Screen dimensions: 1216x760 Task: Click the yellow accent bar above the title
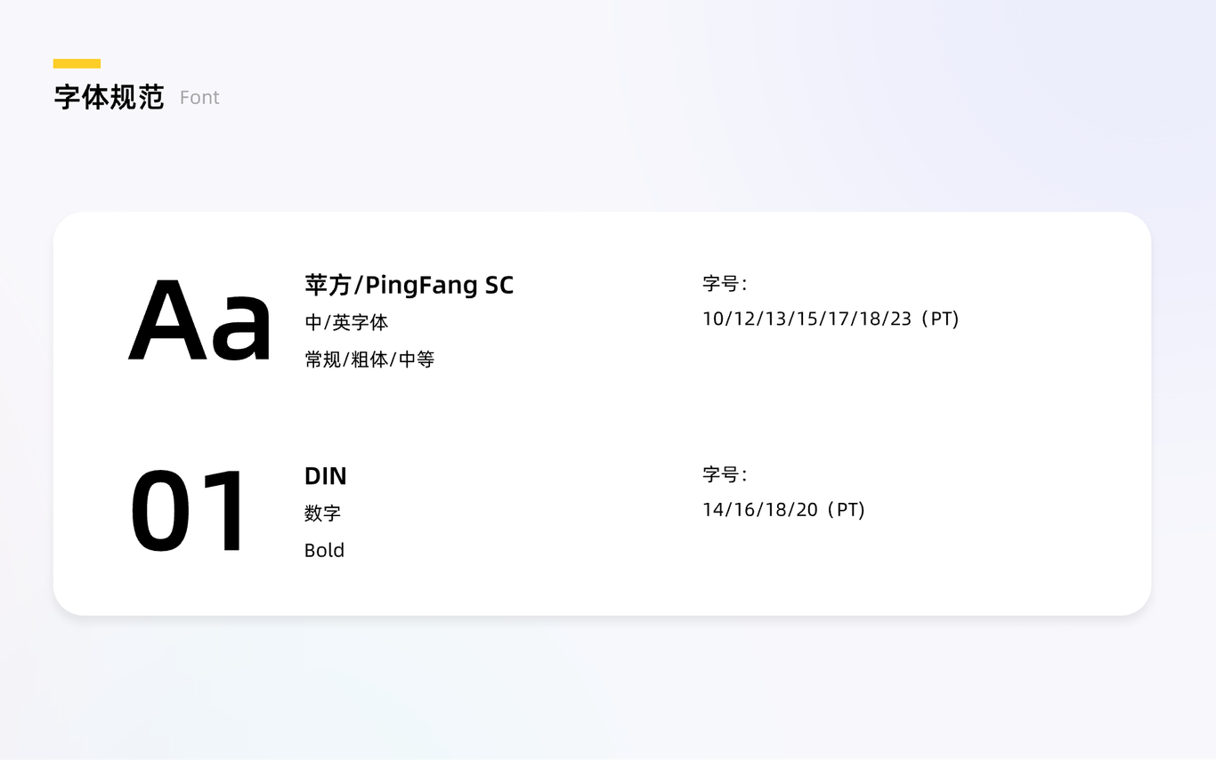tap(77, 63)
